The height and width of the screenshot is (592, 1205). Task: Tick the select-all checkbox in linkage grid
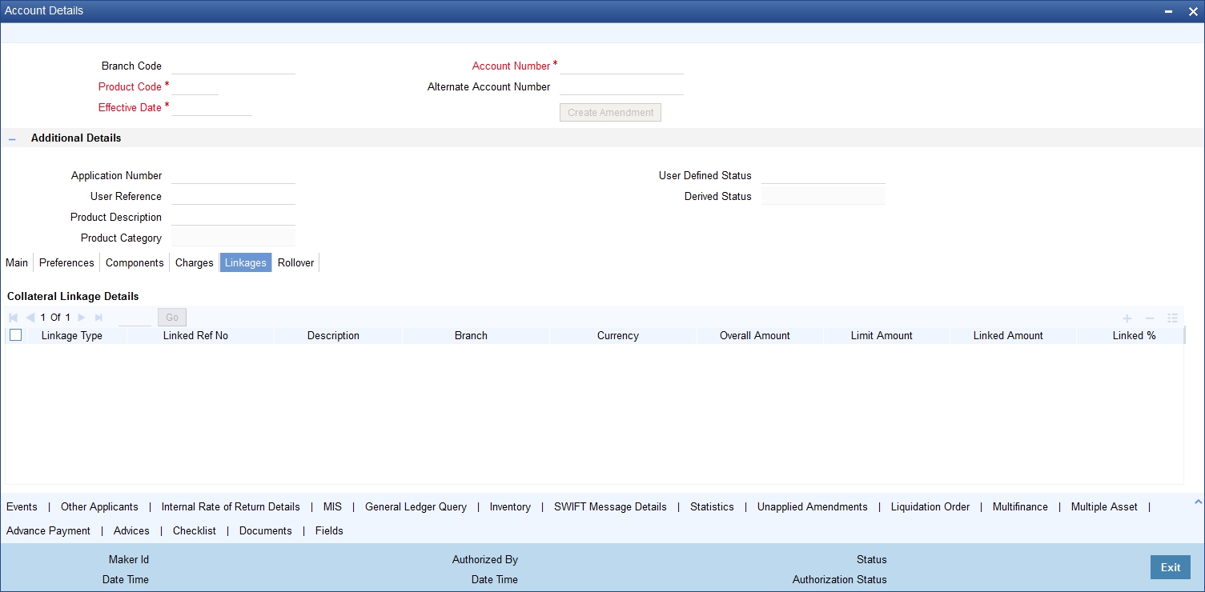pyautogui.click(x=15, y=335)
